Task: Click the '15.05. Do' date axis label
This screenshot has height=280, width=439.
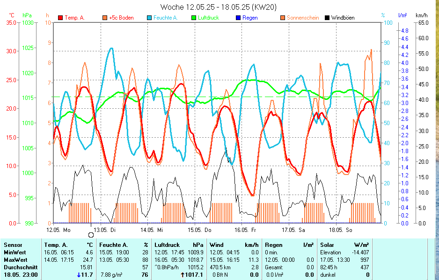Action: point(199,230)
